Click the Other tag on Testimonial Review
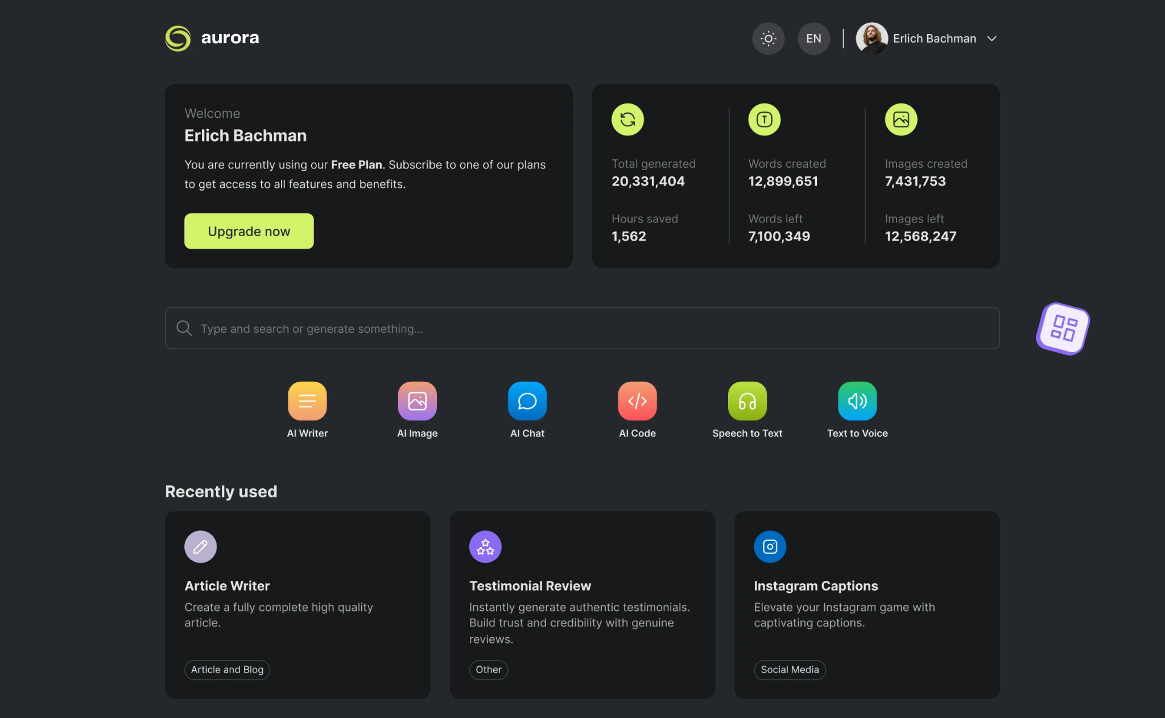Image resolution: width=1165 pixels, height=718 pixels. click(489, 670)
